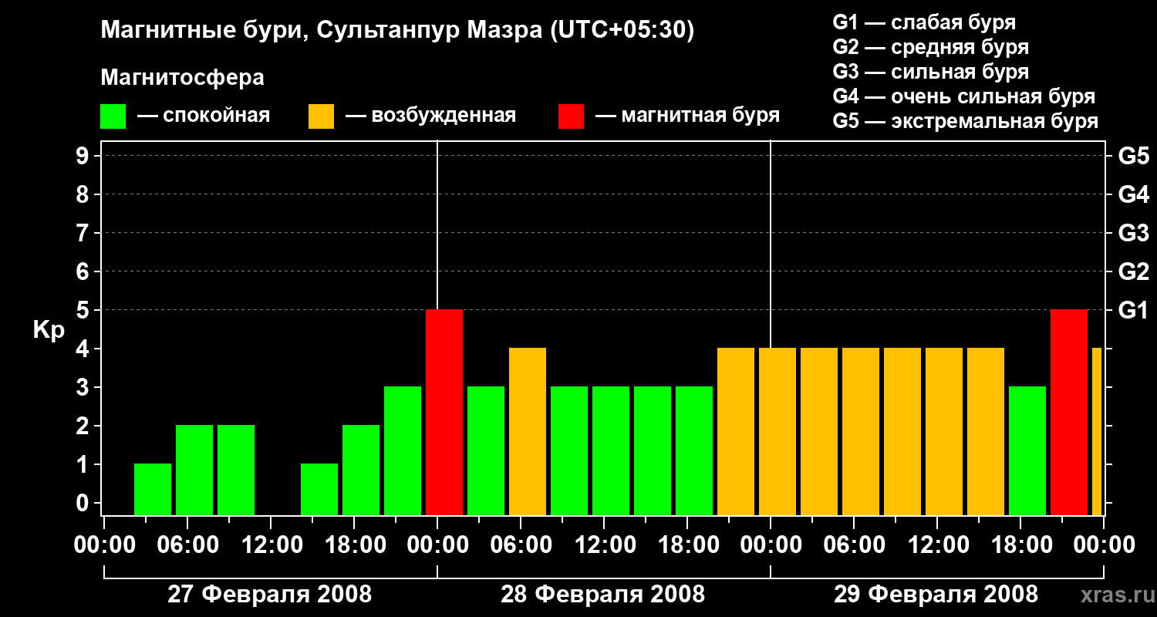Viewport: 1157px width, 617px height.
Task: Click the '— возбужденная' legend label
Action: [x=430, y=116]
